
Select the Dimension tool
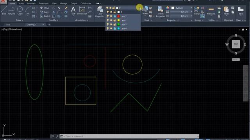82,10
